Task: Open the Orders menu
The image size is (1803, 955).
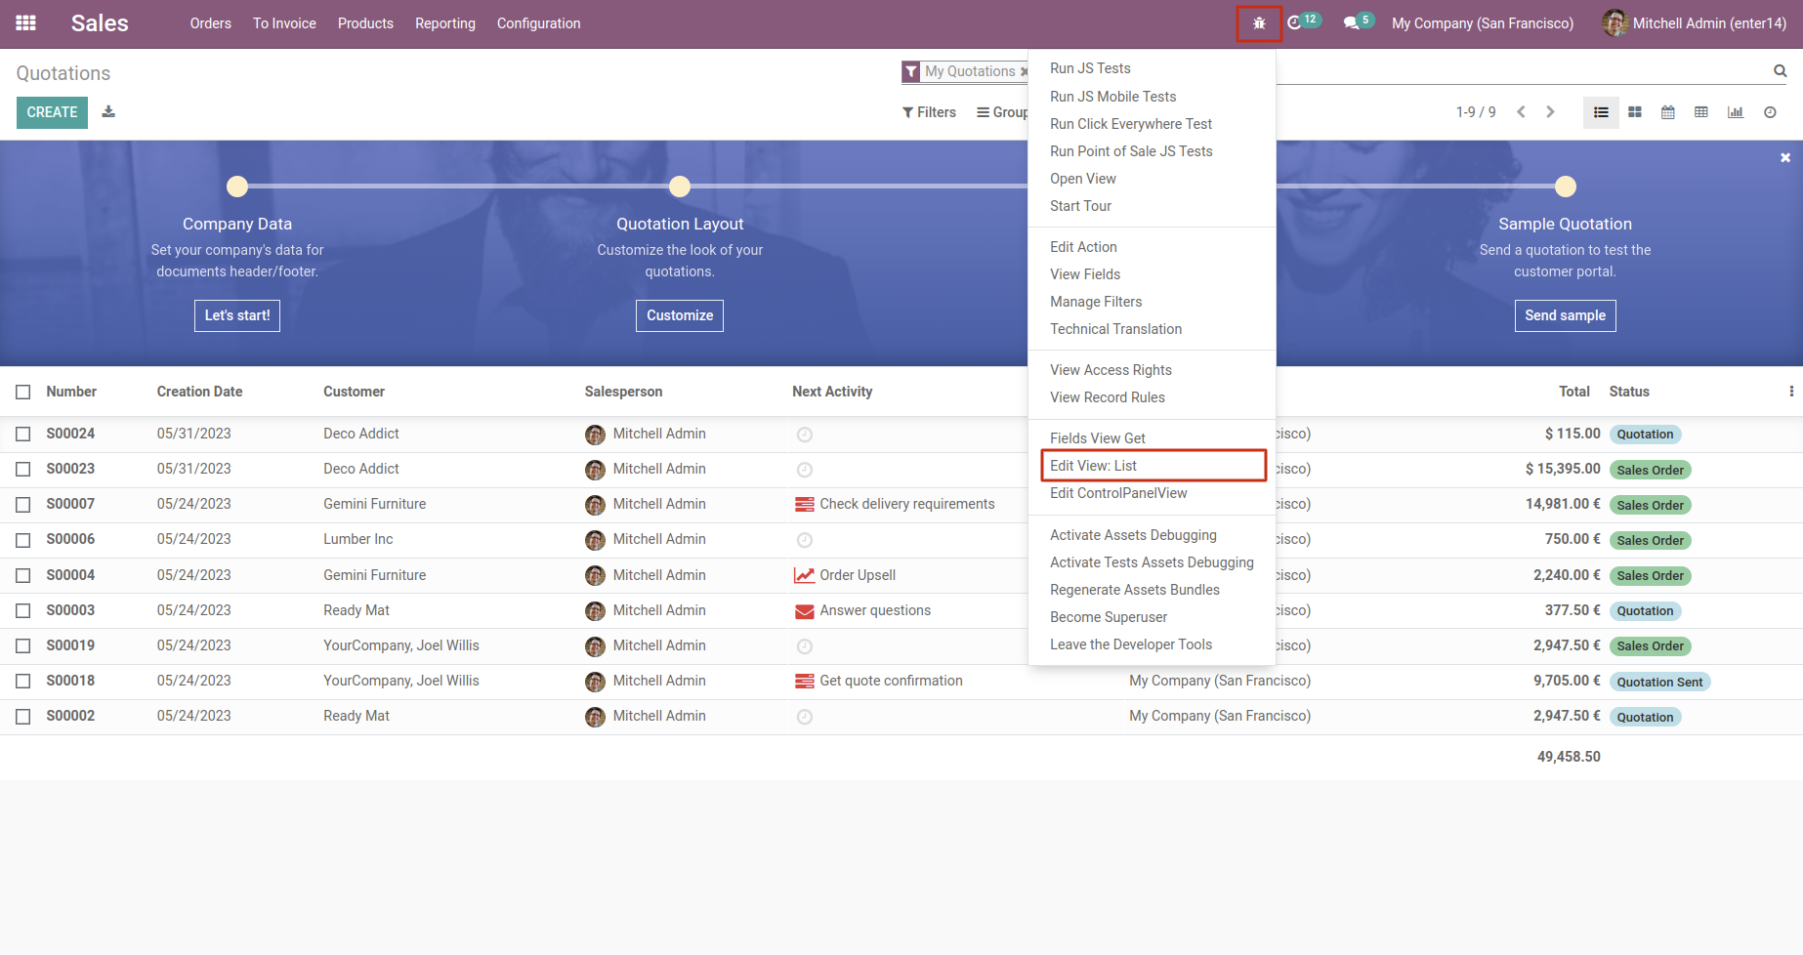Action: (x=211, y=23)
